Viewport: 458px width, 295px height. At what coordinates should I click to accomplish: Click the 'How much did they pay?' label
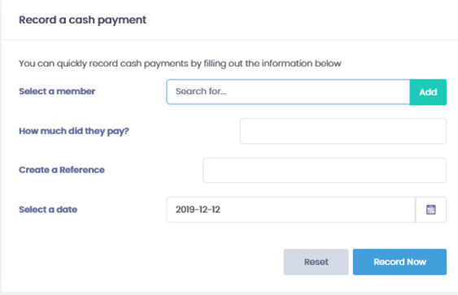point(74,131)
